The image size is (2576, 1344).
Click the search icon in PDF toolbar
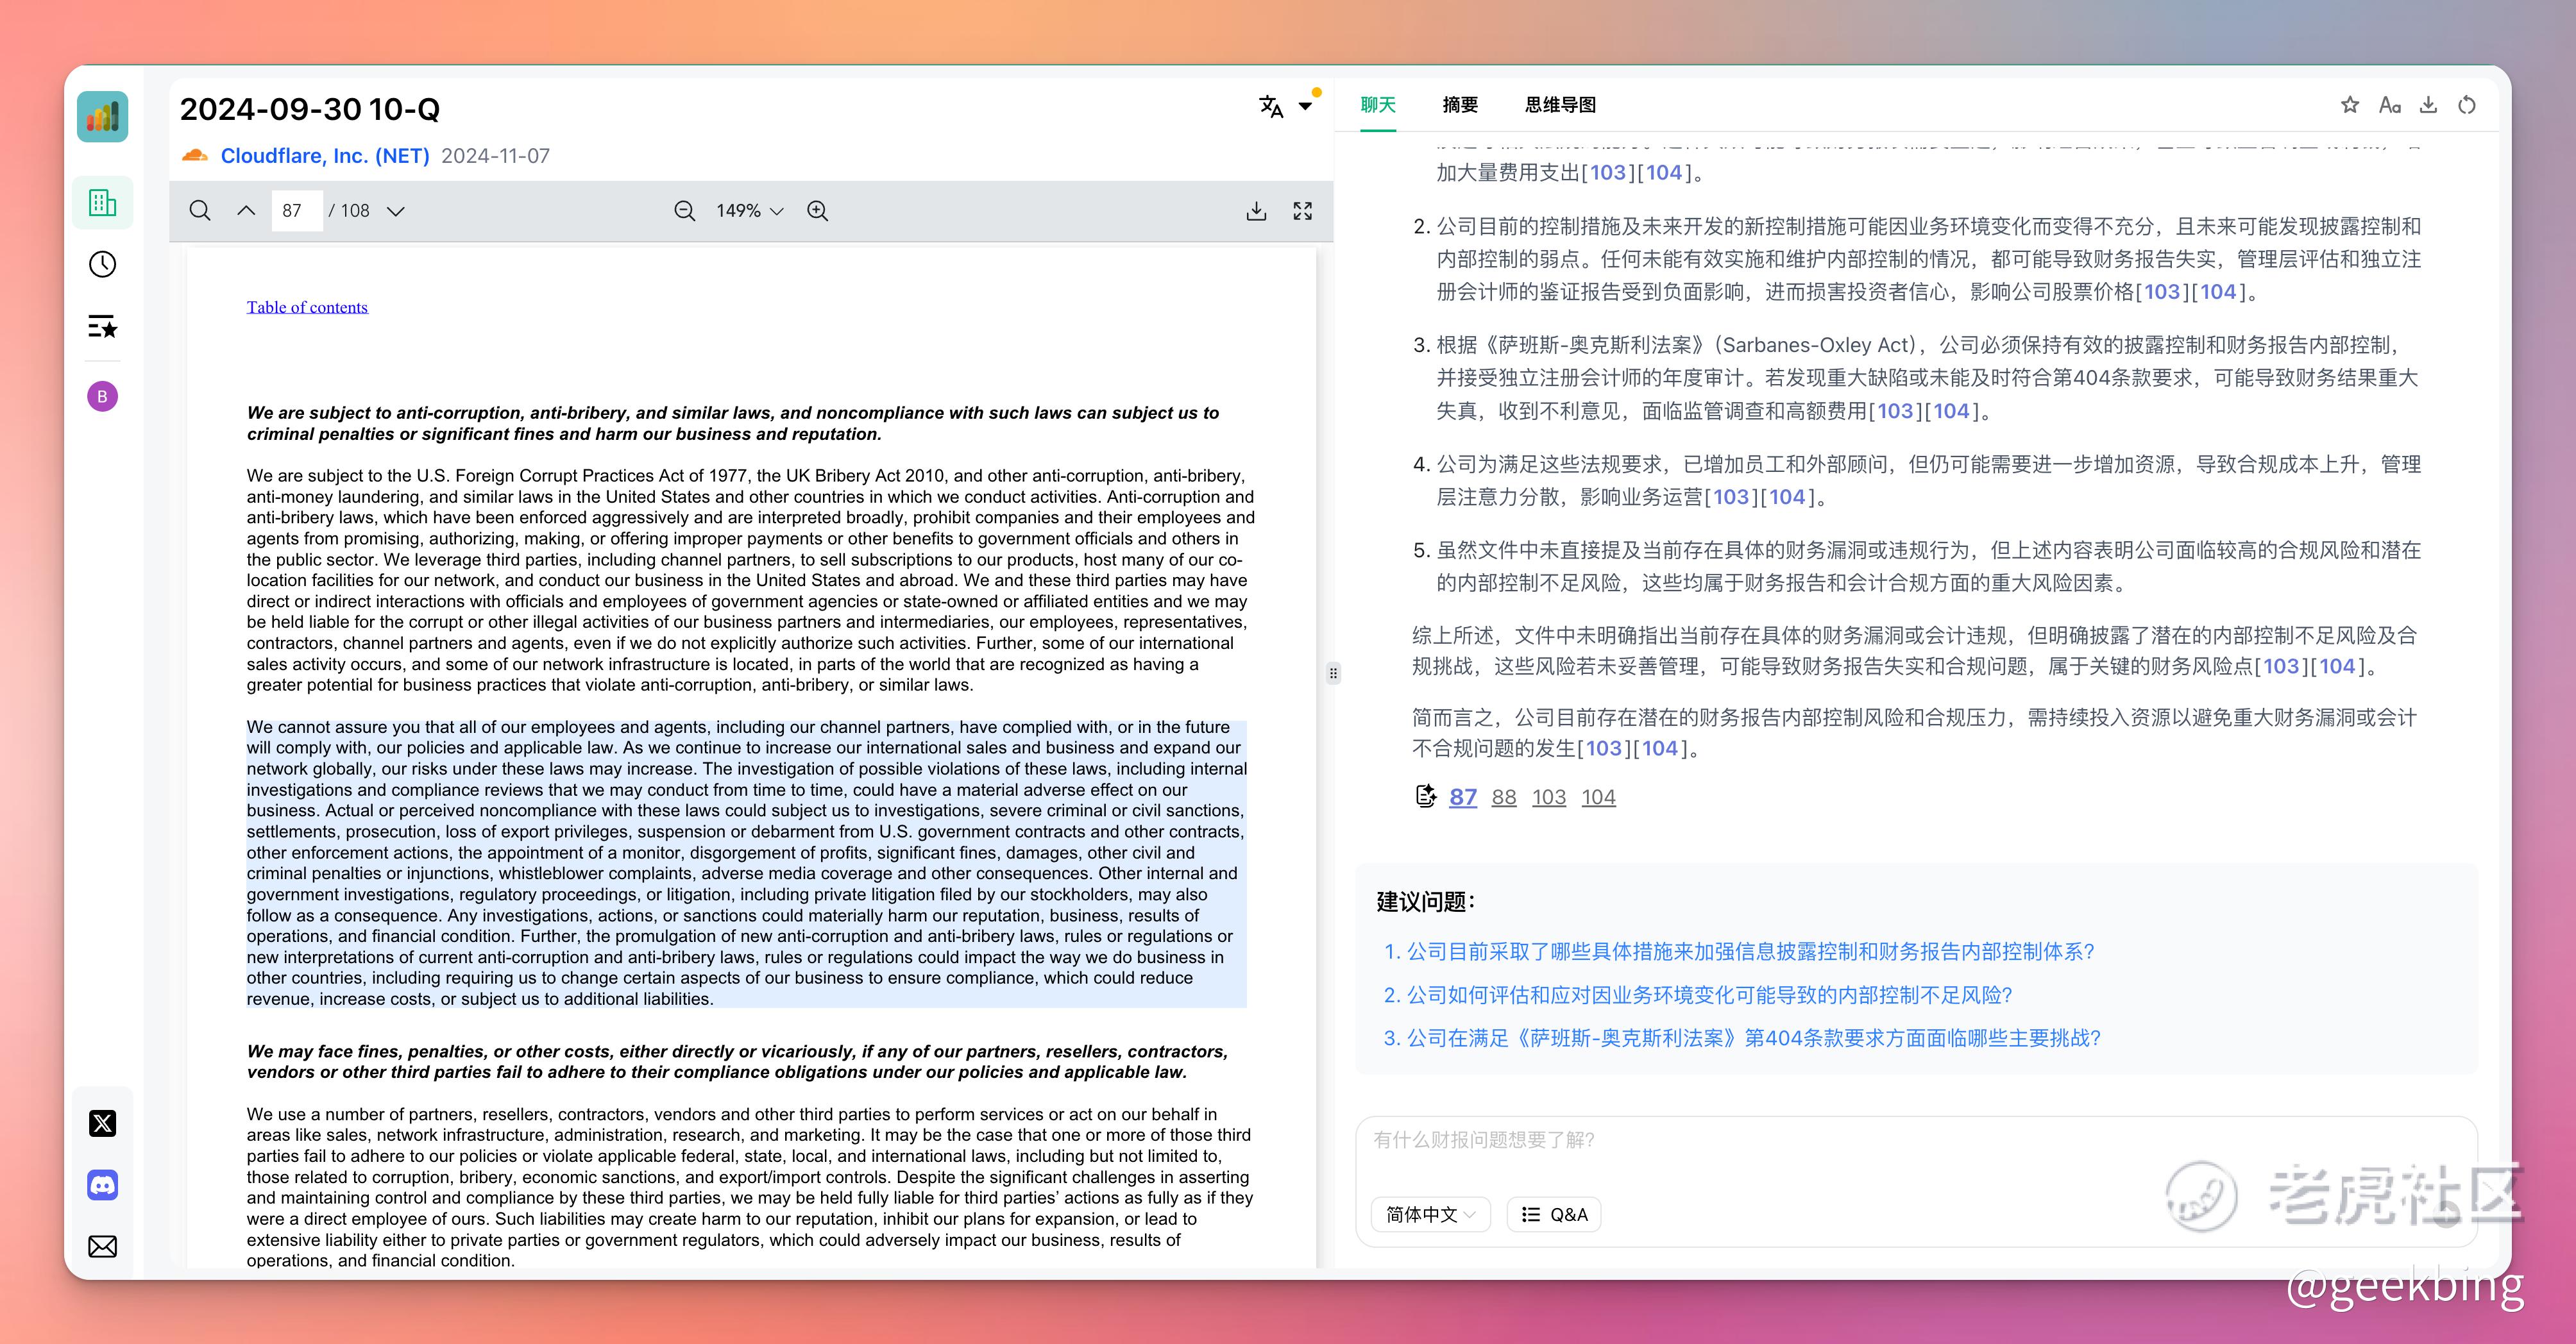200,211
